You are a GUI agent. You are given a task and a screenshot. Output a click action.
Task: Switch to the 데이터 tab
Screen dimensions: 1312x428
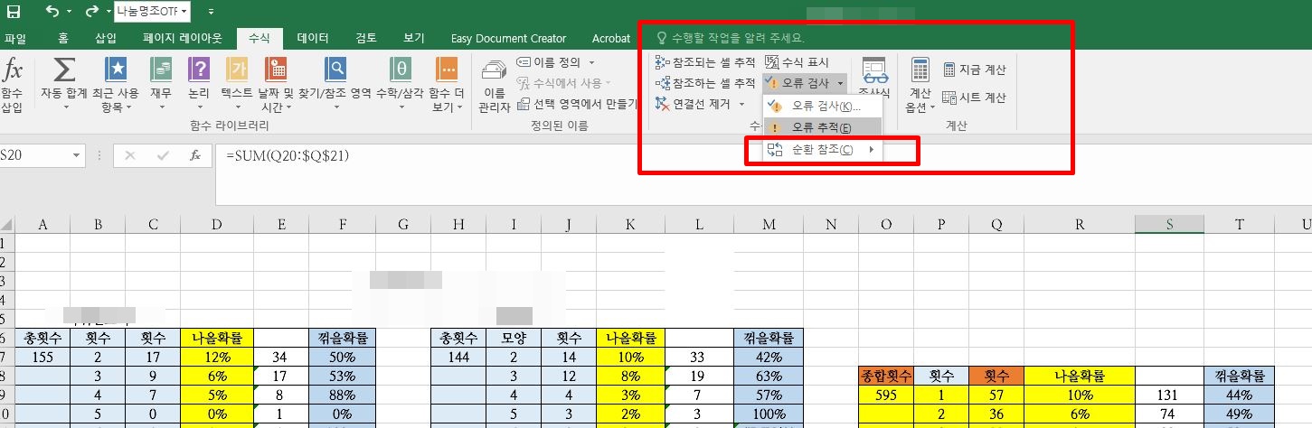coord(313,38)
